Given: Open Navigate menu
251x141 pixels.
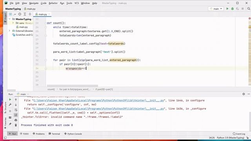Looking at the screenshot, I should click(x=34, y=3).
